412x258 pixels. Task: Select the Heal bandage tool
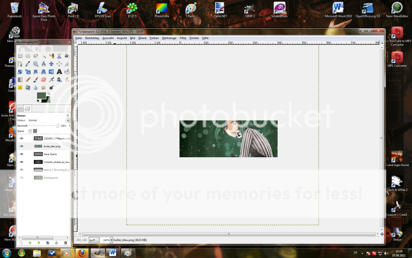tap(20, 87)
